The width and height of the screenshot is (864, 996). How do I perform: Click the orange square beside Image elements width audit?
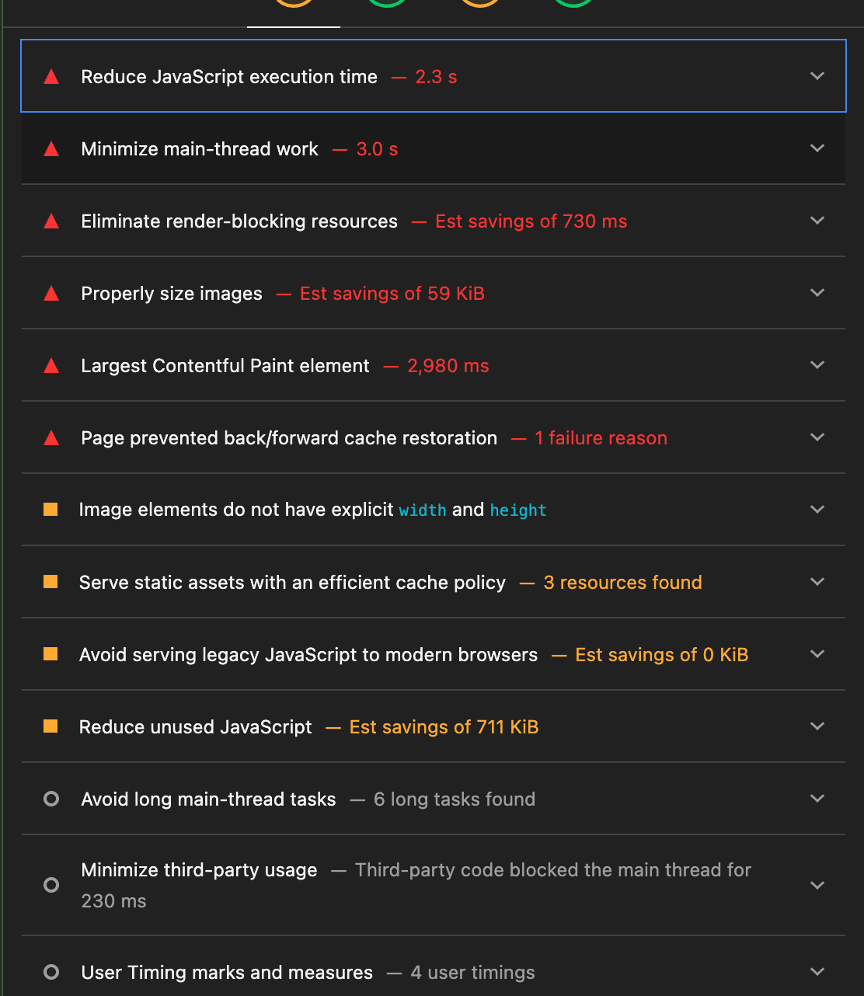tap(51, 510)
